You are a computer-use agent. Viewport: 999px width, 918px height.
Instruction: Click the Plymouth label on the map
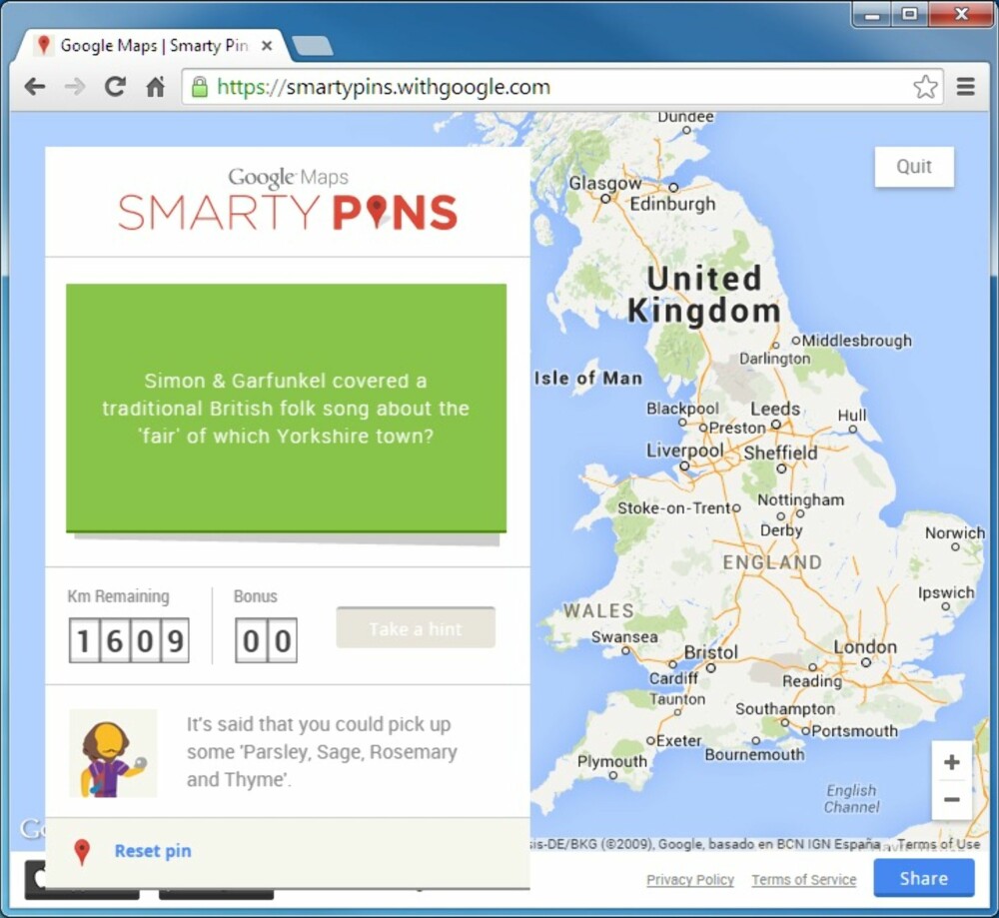pos(611,761)
